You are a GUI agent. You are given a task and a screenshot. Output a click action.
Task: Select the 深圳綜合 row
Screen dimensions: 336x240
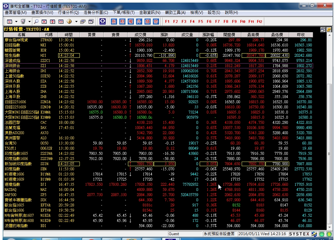click(x=158, y=66)
